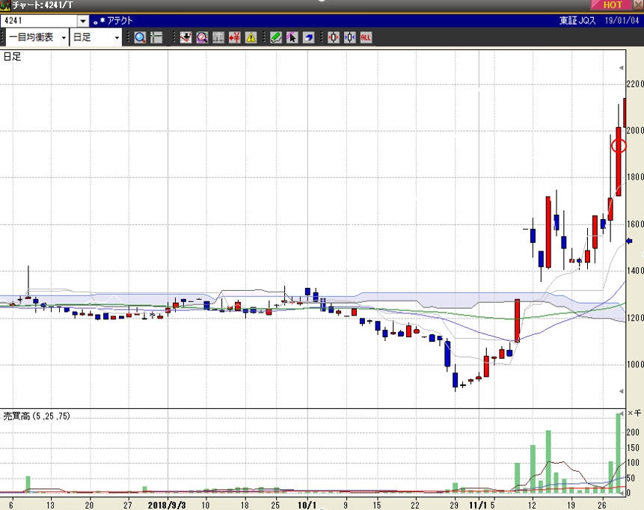Click the red yen arrow icon
Viewport: 644px width, 510px height.
235,37
